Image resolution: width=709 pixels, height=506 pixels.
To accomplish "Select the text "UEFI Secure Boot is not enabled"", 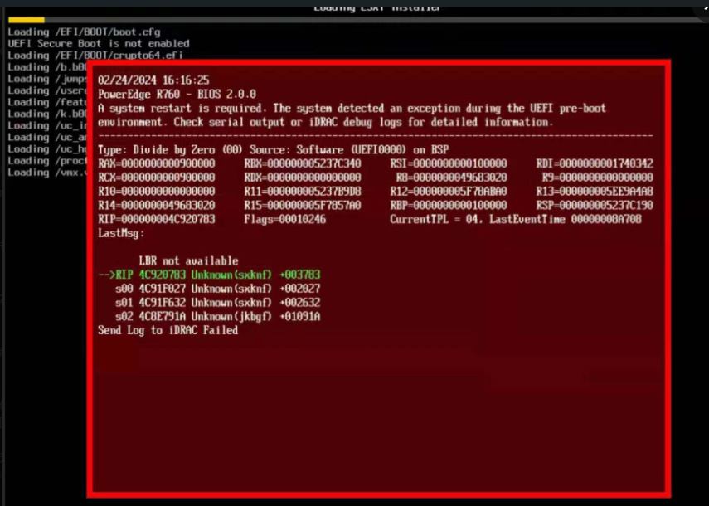I will [99, 44].
